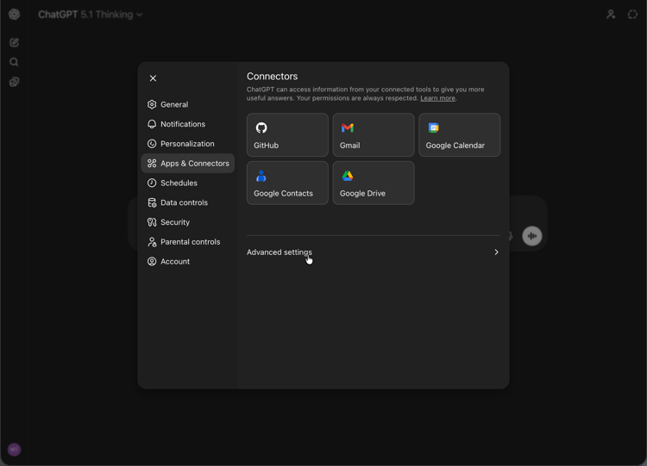The height and width of the screenshot is (466, 647).
Task: Click the GitHub octocat logo
Action: pyautogui.click(x=261, y=127)
